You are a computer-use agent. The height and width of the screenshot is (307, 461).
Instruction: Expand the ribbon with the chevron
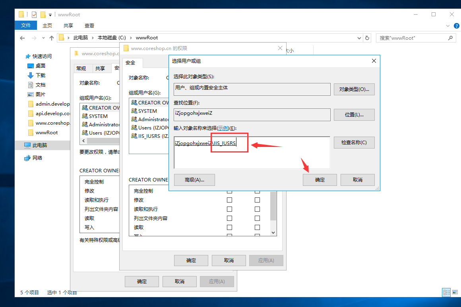tap(446, 25)
